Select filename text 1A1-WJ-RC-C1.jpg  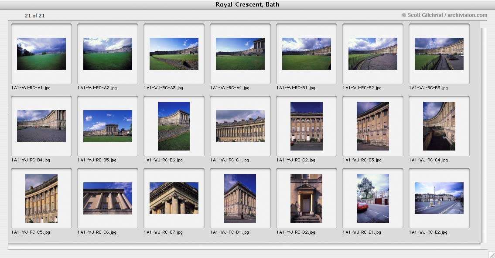pyautogui.click(x=229, y=160)
